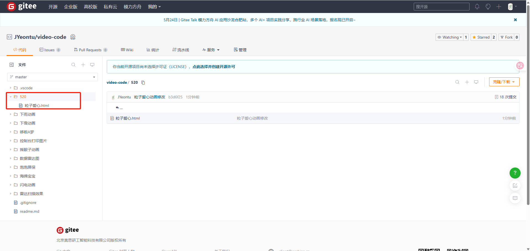This screenshot has height=251, width=530.
Task: Open the 流水线 tab
Action: [181, 50]
